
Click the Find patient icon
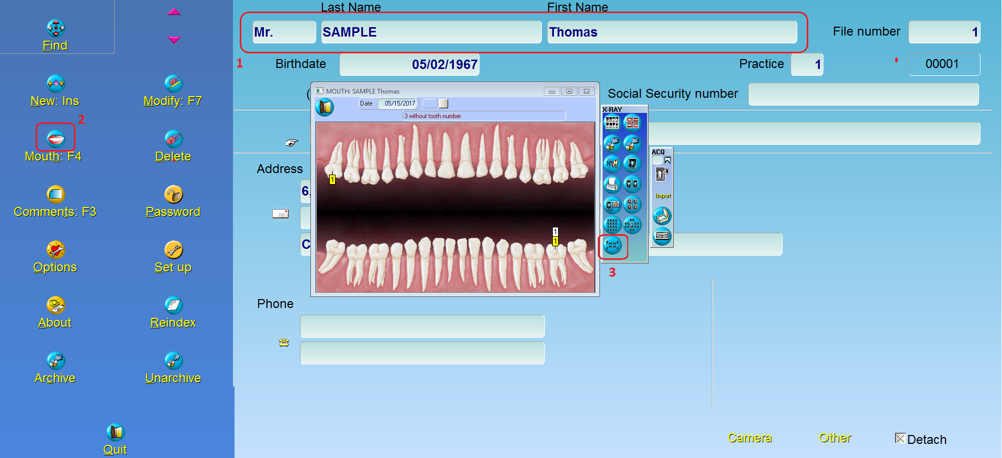tap(55, 28)
